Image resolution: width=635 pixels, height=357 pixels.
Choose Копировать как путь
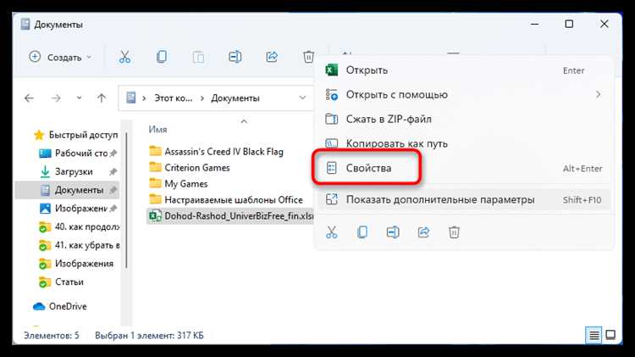(x=464, y=143)
